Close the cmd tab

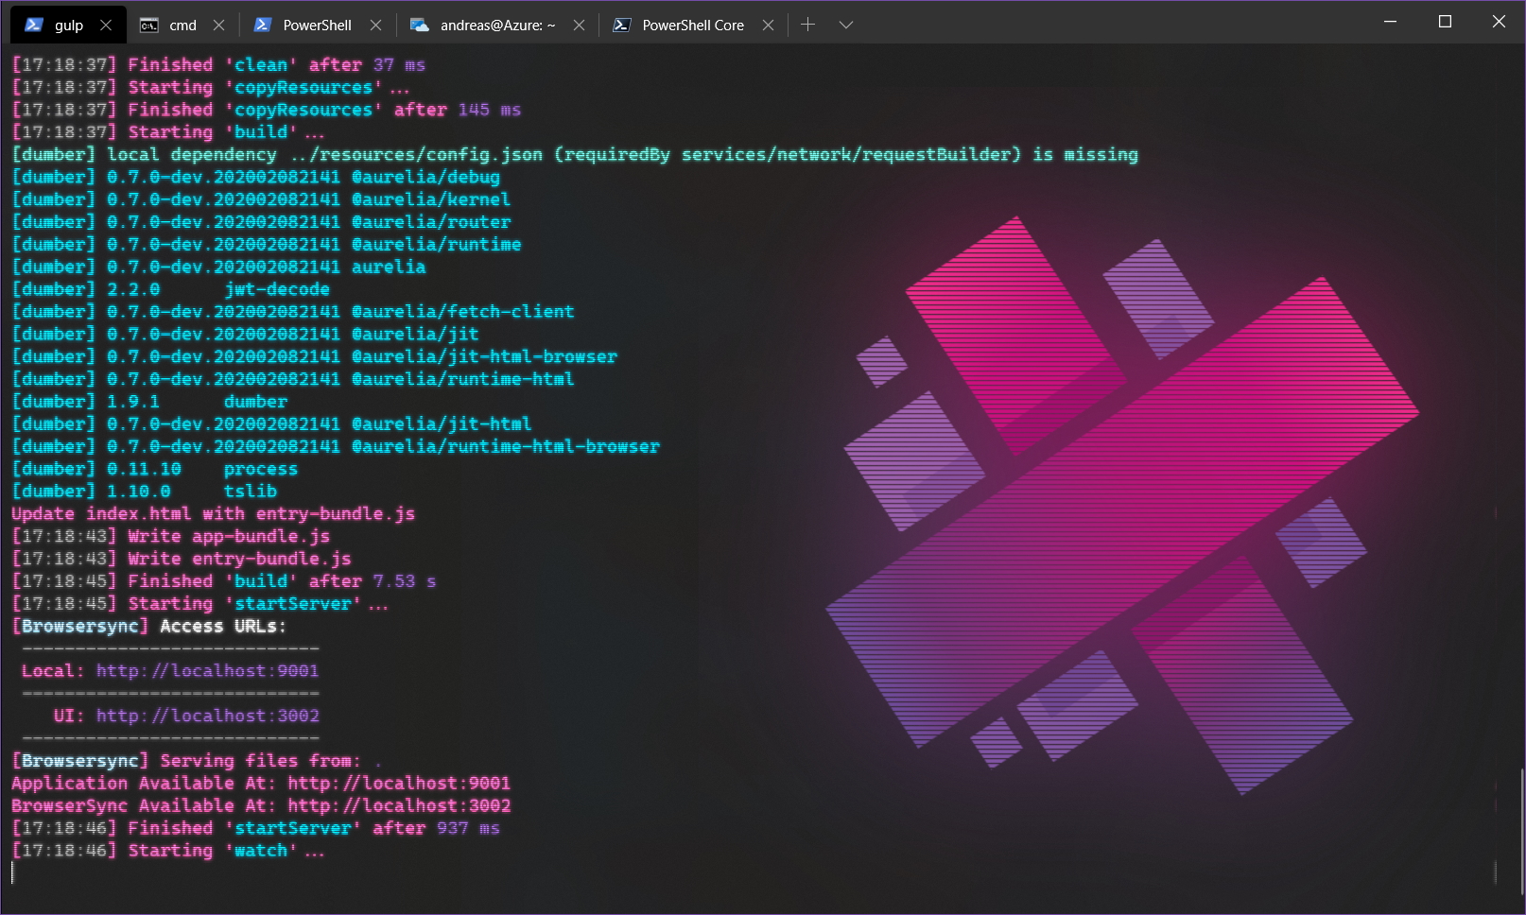point(218,25)
